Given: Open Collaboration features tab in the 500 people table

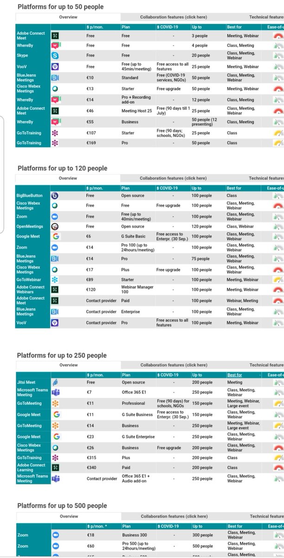Looking at the screenshot, I should pyautogui.click(x=174, y=516).
